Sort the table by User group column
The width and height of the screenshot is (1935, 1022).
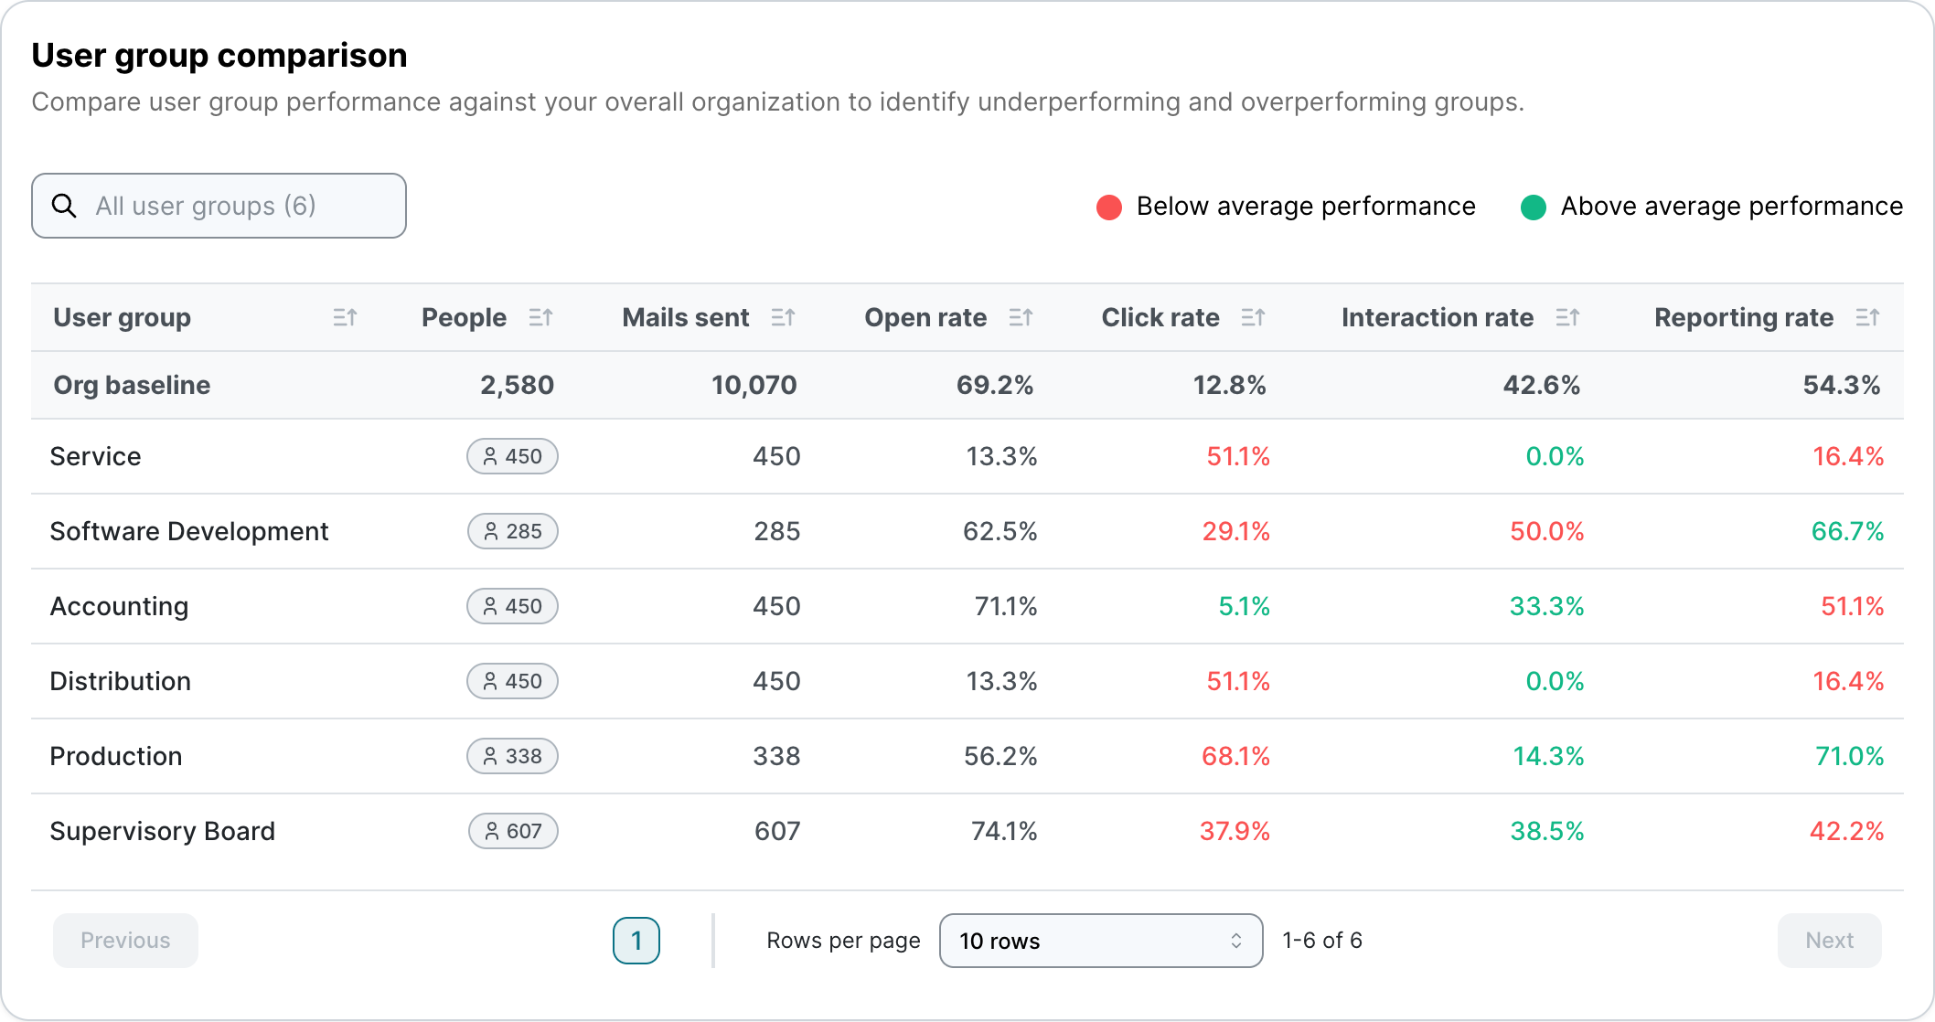coord(345,317)
